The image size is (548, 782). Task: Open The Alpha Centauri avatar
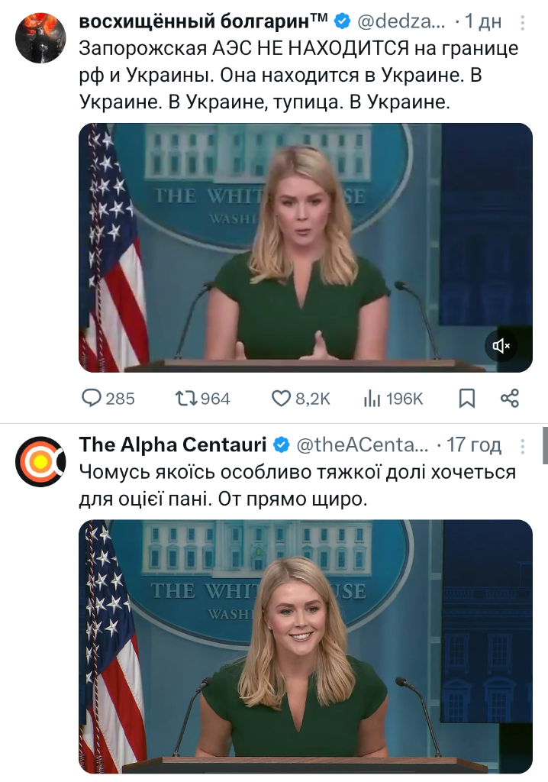coord(40,461)
